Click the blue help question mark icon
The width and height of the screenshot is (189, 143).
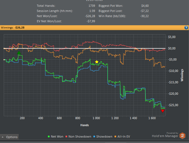click(x=186, y=27)
